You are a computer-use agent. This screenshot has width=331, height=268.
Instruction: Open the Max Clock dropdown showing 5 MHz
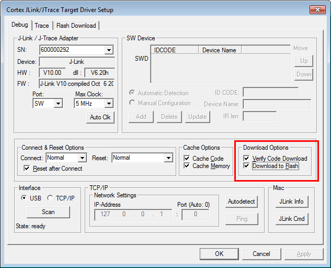[x=109, y=104]
